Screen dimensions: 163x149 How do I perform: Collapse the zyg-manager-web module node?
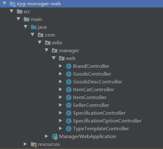tap(4, 3)
